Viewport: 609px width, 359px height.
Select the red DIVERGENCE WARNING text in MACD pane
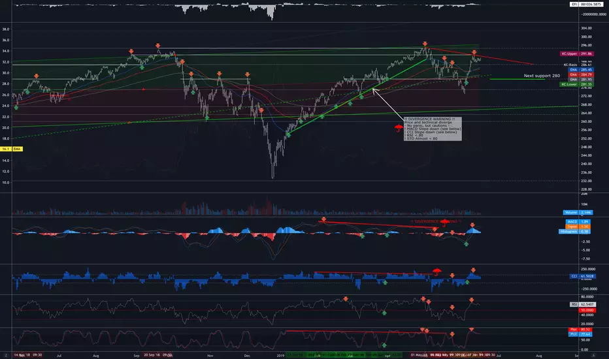[x=436, y=221]
